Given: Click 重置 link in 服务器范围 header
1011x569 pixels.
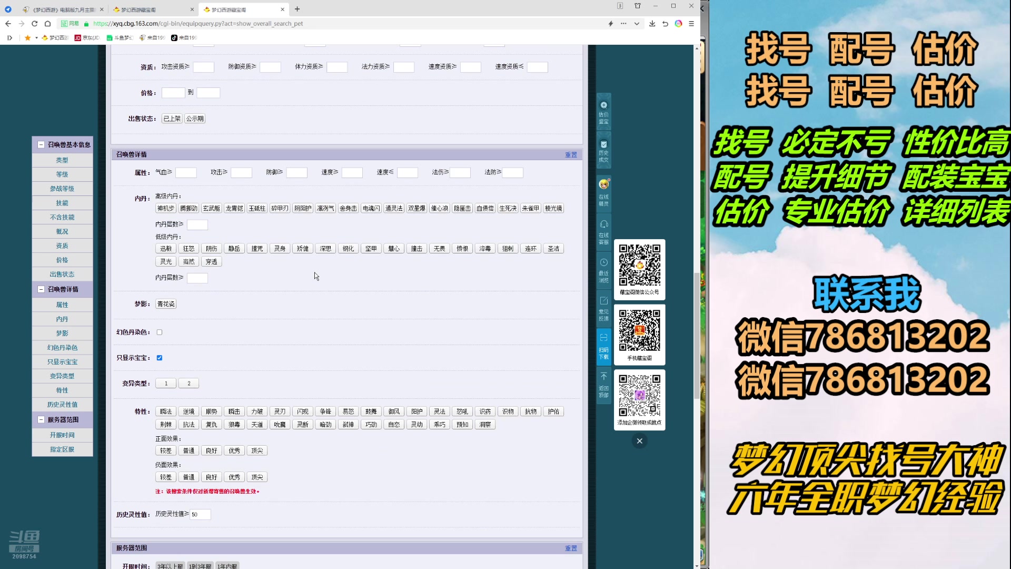Looking at the screenshot, I should pos(571,548).
